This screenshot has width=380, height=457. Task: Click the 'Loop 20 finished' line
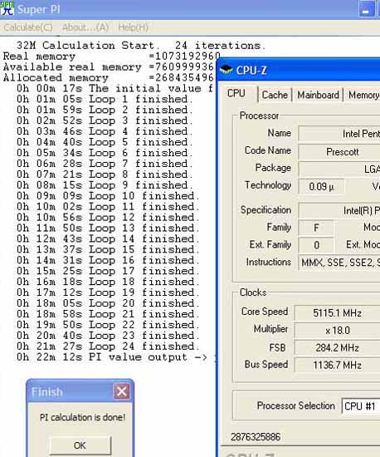coord(108,303)
